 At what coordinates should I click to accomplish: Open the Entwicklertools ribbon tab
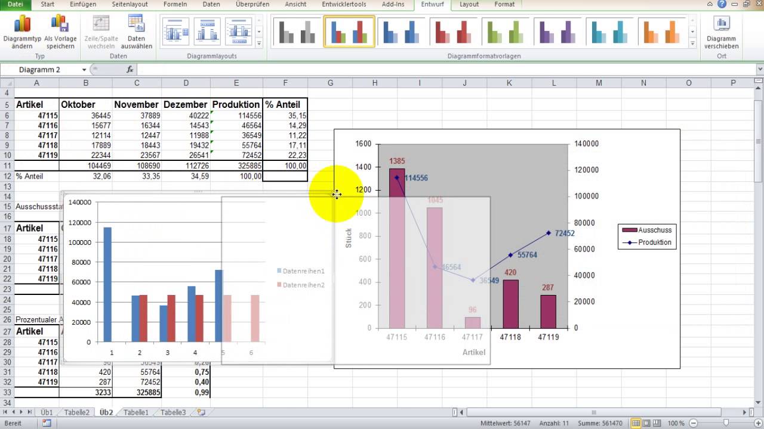[x=344, y=4]
